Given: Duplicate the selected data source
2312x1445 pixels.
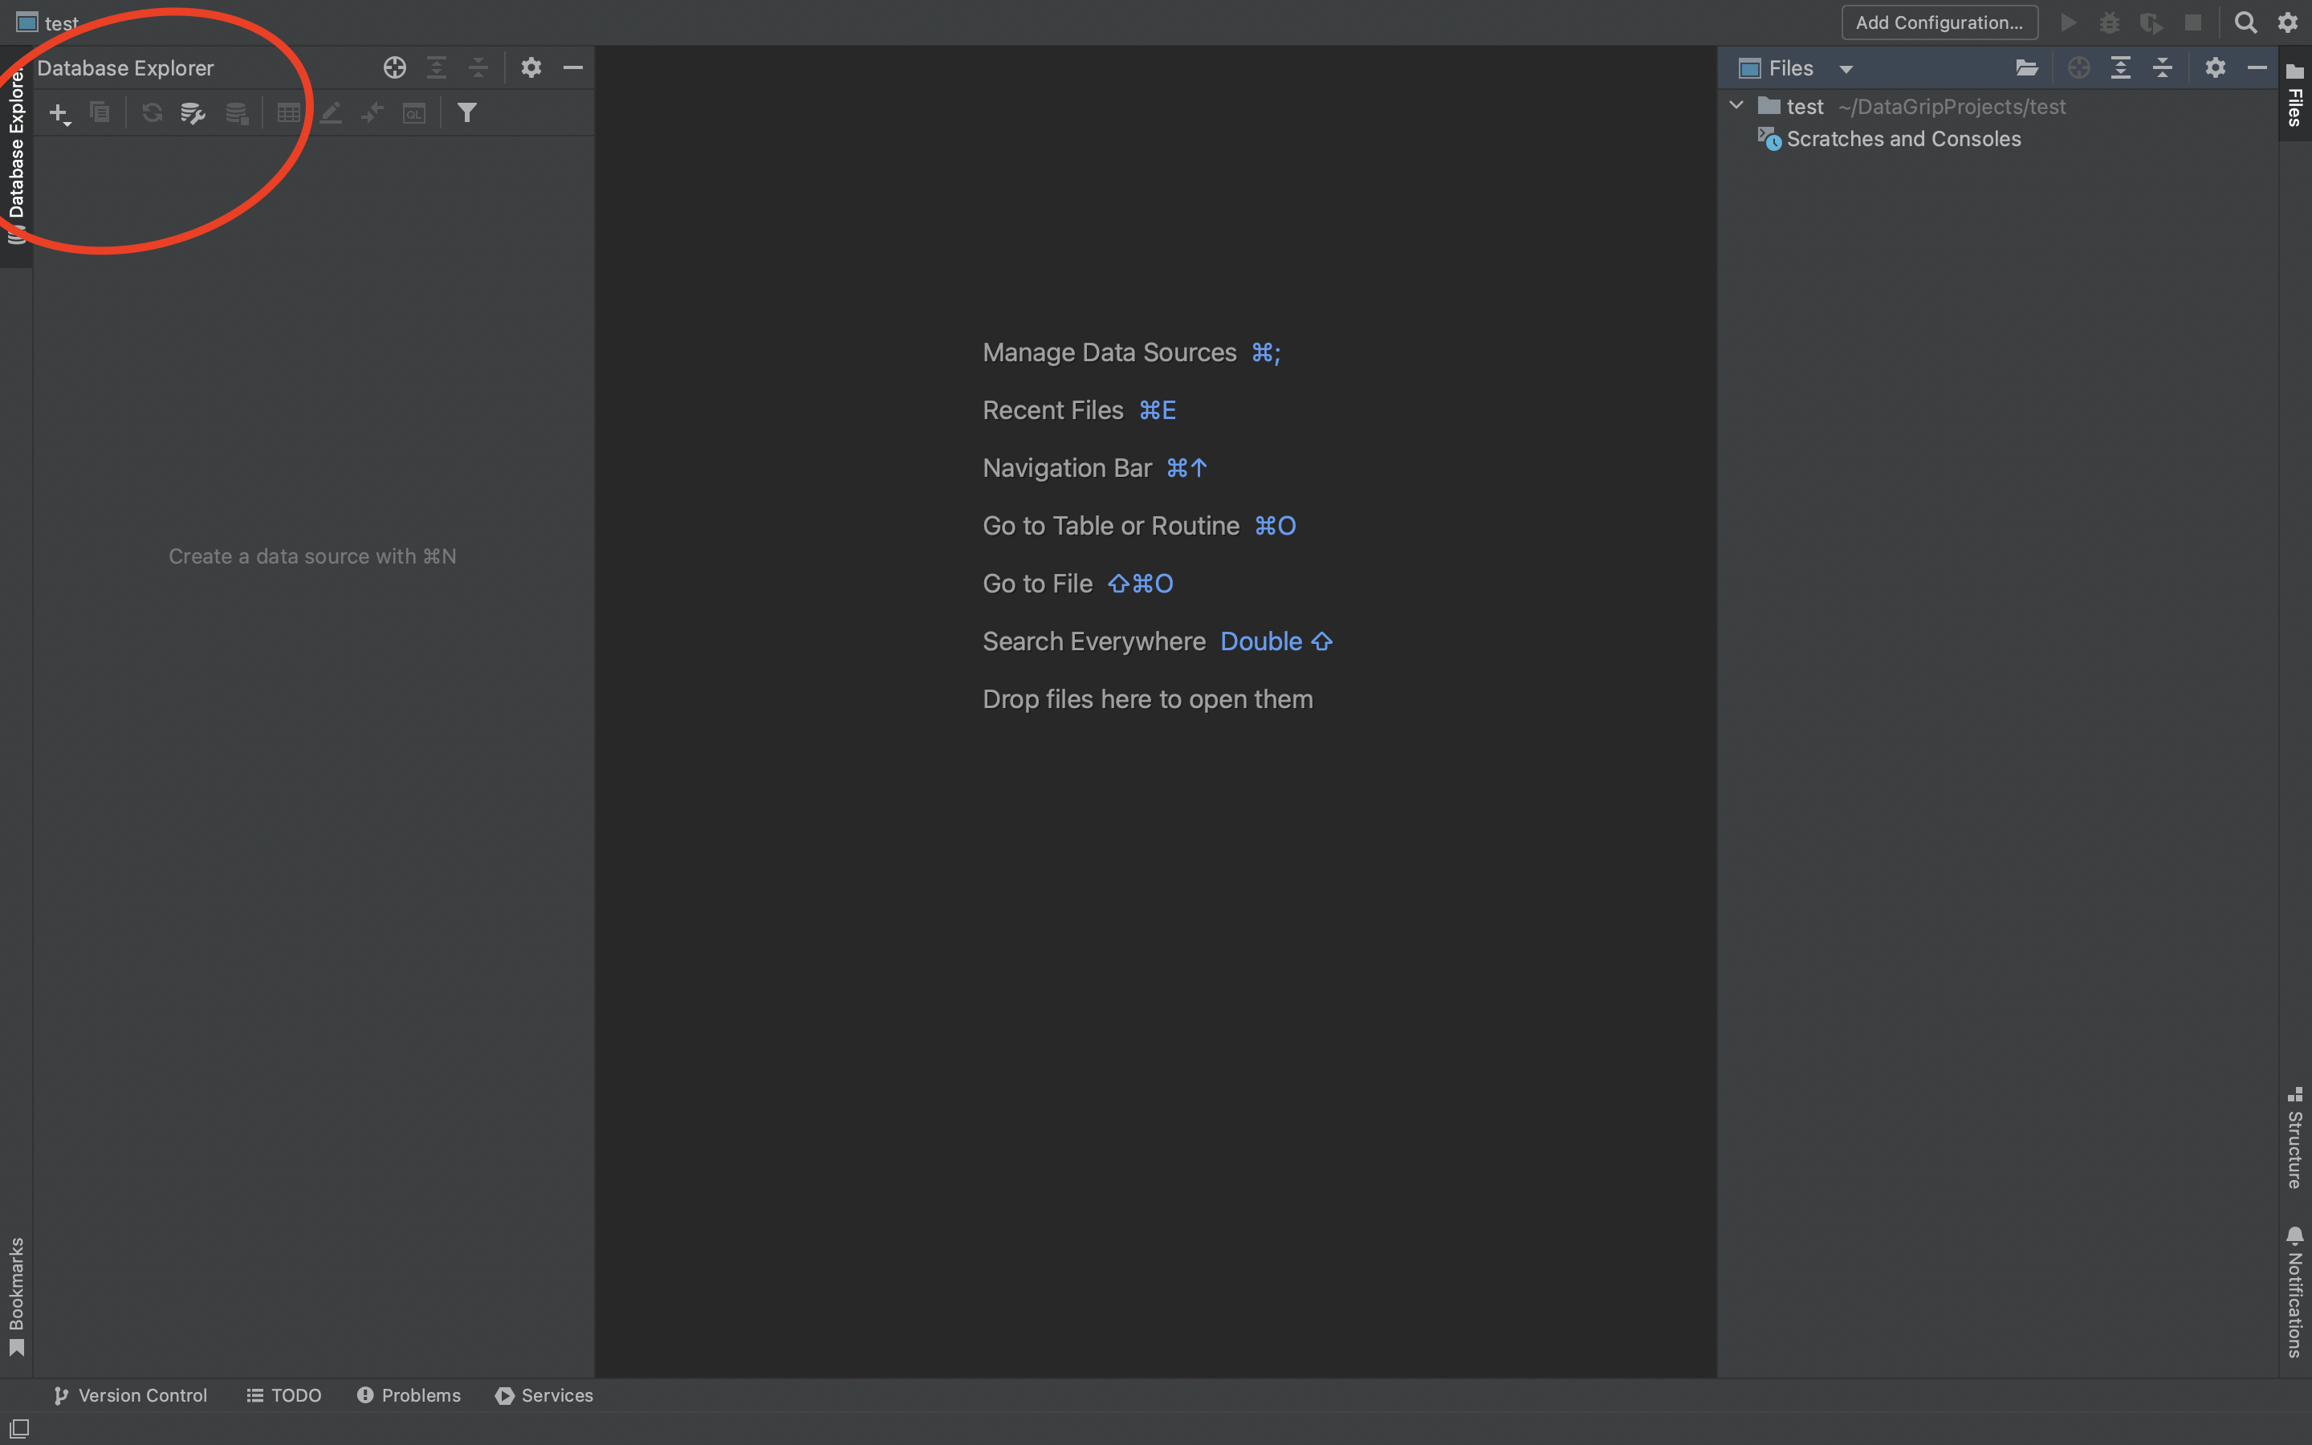Looking at the screenshot, I should (x=100, y=112).
